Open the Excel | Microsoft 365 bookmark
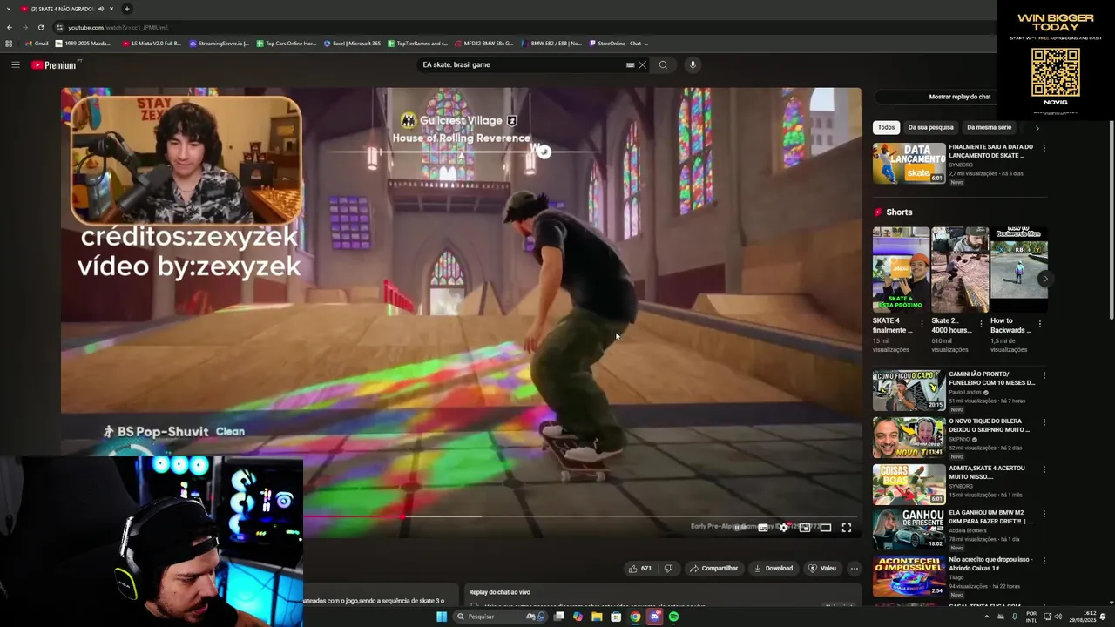Screen dimensions: 1115x627 click(x=352, y=44)
